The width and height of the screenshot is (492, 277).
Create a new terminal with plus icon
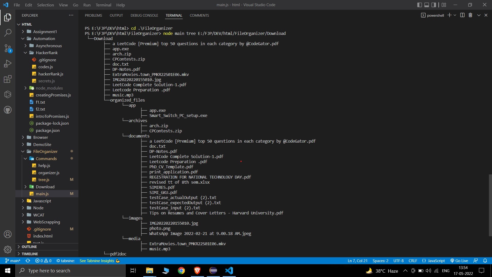pyautogui.click(x=449, y=15)
